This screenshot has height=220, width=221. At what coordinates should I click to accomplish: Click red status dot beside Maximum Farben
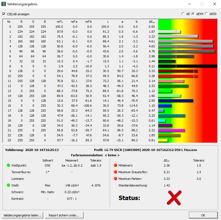pyautogui.click(x=115, y=178)
